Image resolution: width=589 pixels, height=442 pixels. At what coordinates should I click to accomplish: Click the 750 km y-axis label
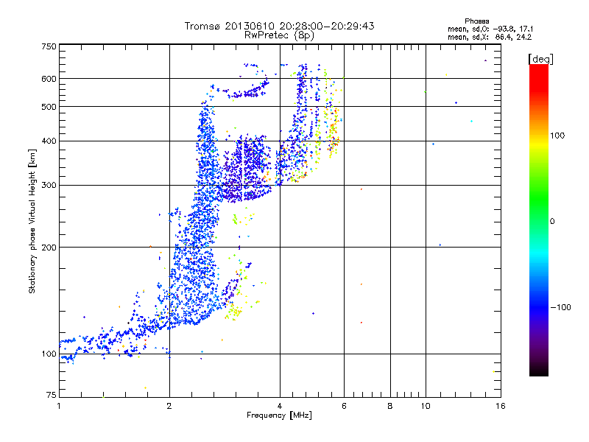pyautogui.click(x=49, y=46)
